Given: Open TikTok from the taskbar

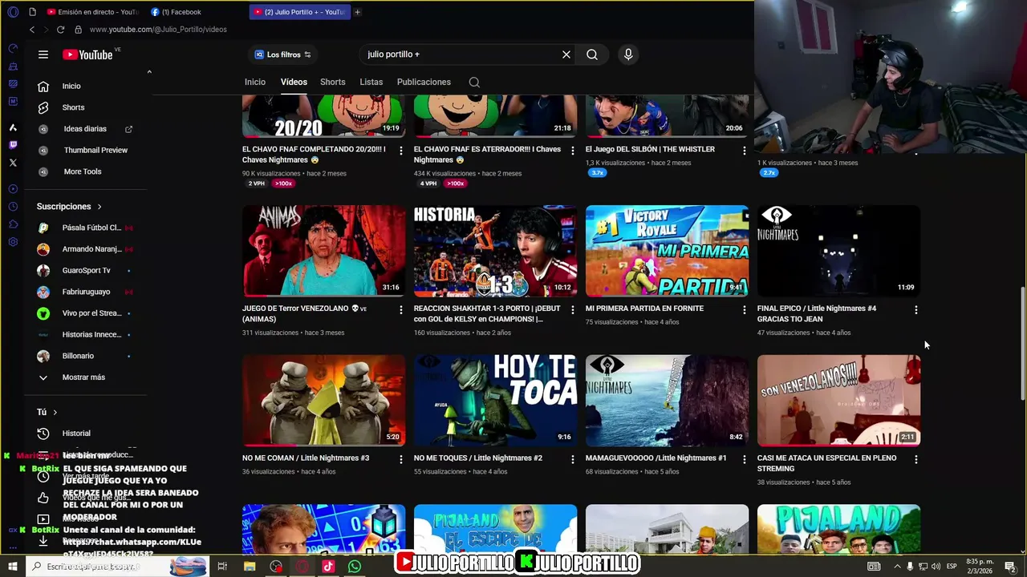Looking at the screenshot, I should [328, 567].
